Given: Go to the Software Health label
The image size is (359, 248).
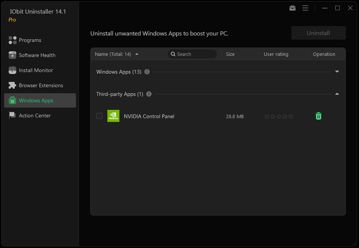Looking at the screenshot, I should tap(37, 55).
